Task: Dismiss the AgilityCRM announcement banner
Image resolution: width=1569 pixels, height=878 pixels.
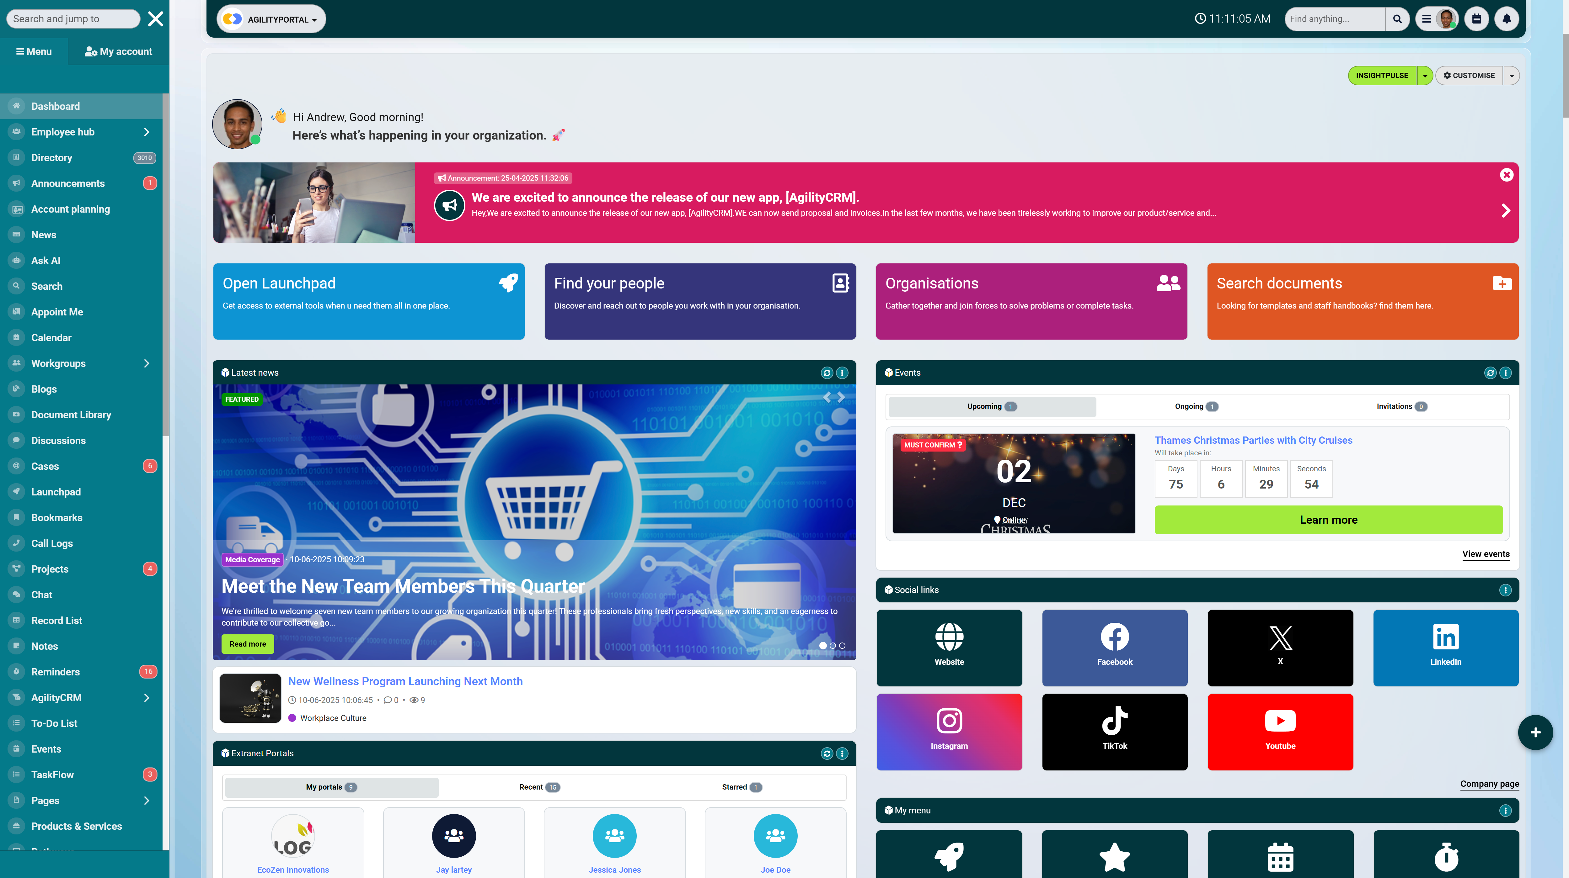Action: [x=1506, y=175]
